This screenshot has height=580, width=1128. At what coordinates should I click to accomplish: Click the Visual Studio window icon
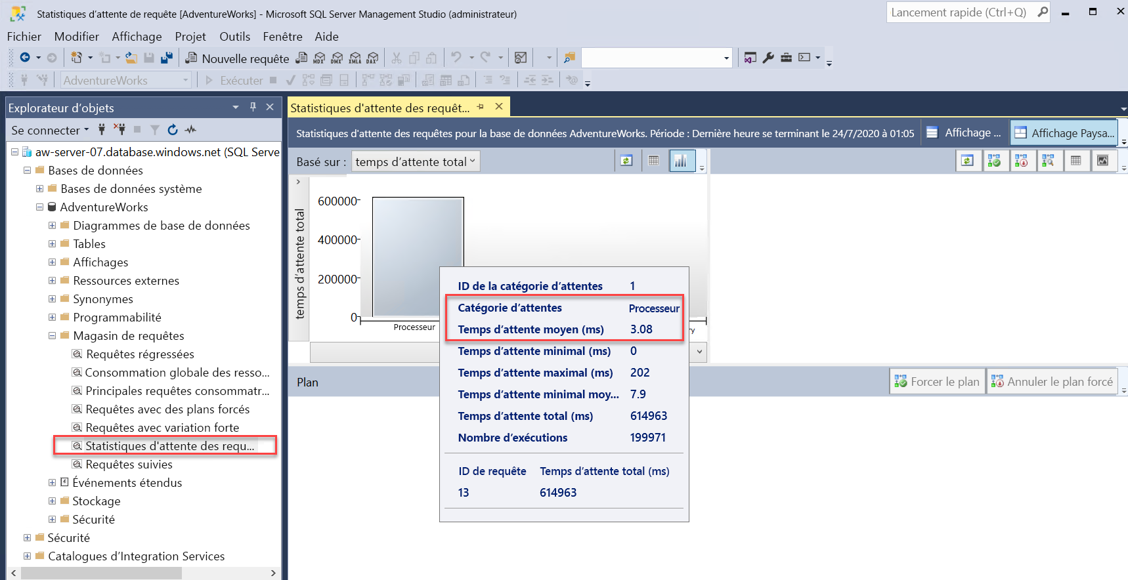pyautogui.click(x=750, y=58)
